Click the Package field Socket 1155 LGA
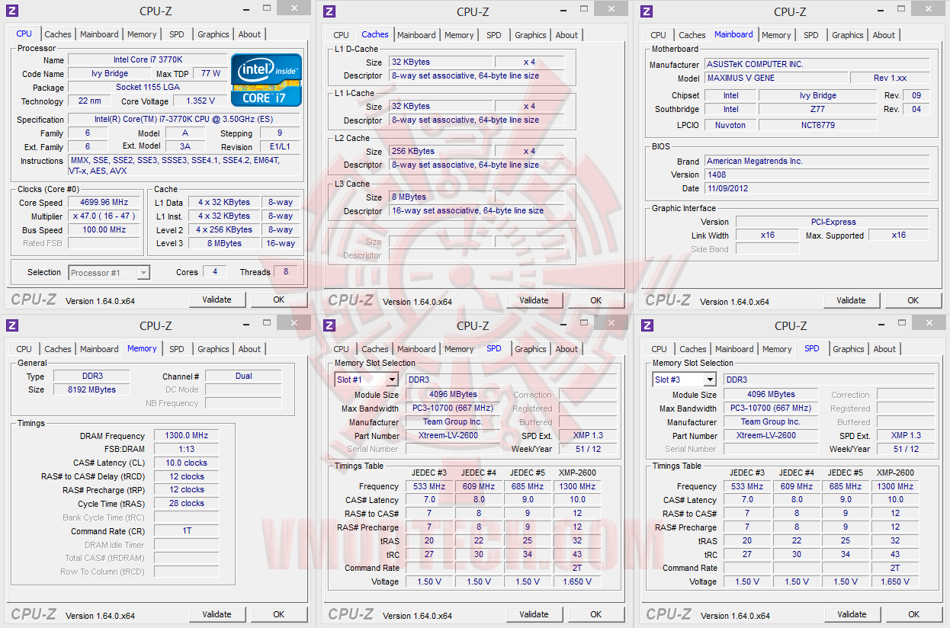 pos(147,87)
